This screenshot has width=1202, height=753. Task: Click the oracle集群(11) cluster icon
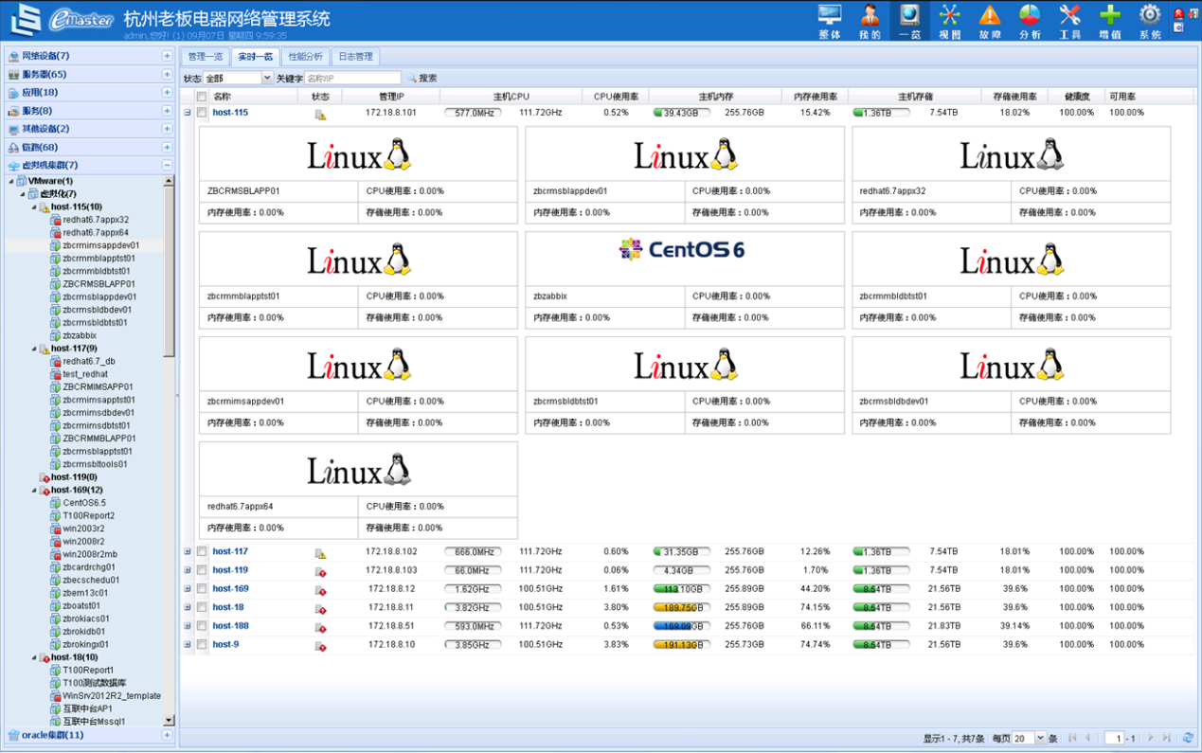(14, 735)
